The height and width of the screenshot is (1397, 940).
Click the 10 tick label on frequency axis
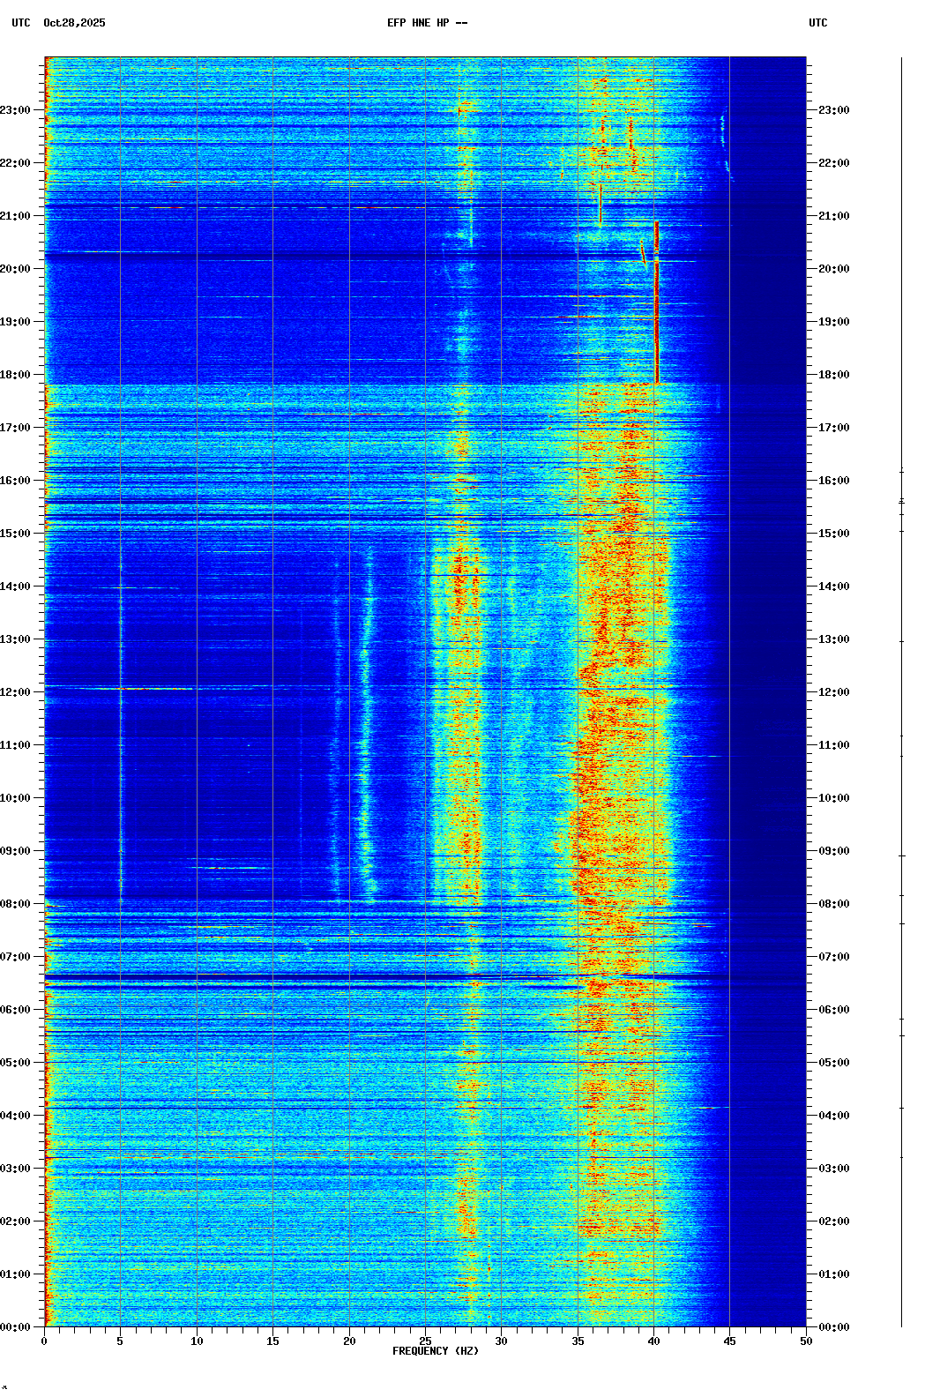point(197,1341)
